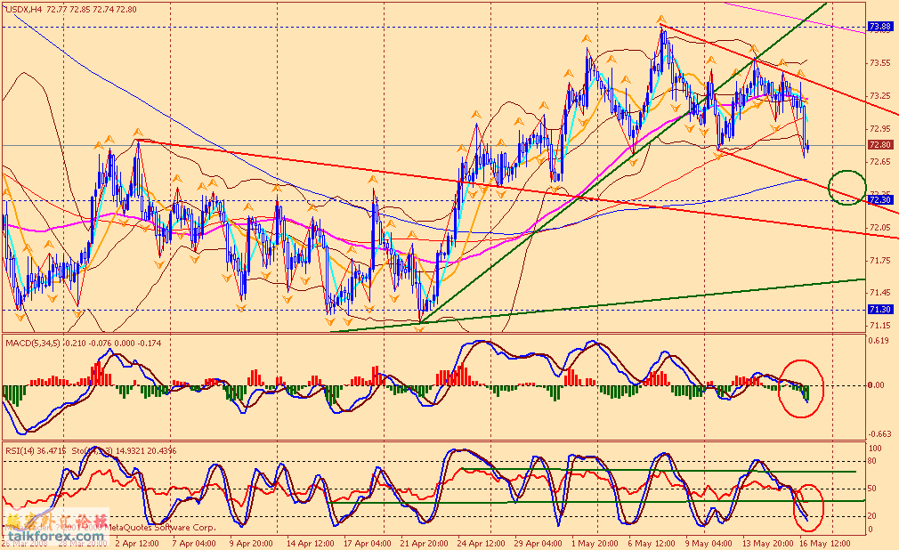
Task: Click the 2 Apr 12:00 time label
Action: (137, 543)
